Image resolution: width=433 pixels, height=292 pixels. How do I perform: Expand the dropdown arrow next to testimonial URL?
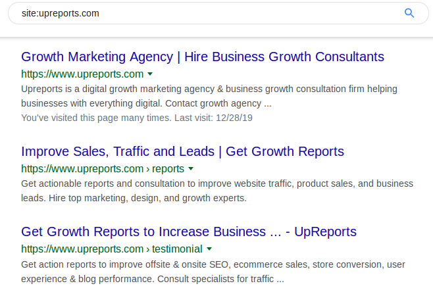tap(209, 249)
